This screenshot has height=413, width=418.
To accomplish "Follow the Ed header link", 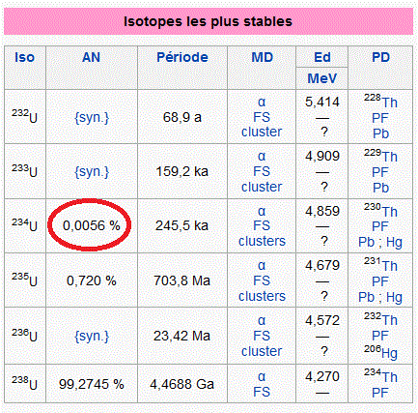I will click(x=322, y=57).
